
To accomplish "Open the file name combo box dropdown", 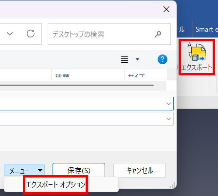I will tap(169, 104).
